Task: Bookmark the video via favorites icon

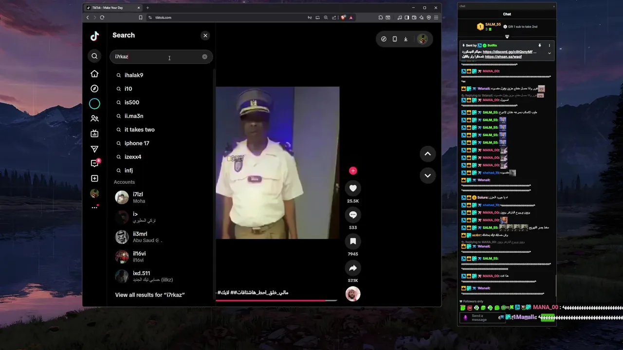Action: click(353, 241)
